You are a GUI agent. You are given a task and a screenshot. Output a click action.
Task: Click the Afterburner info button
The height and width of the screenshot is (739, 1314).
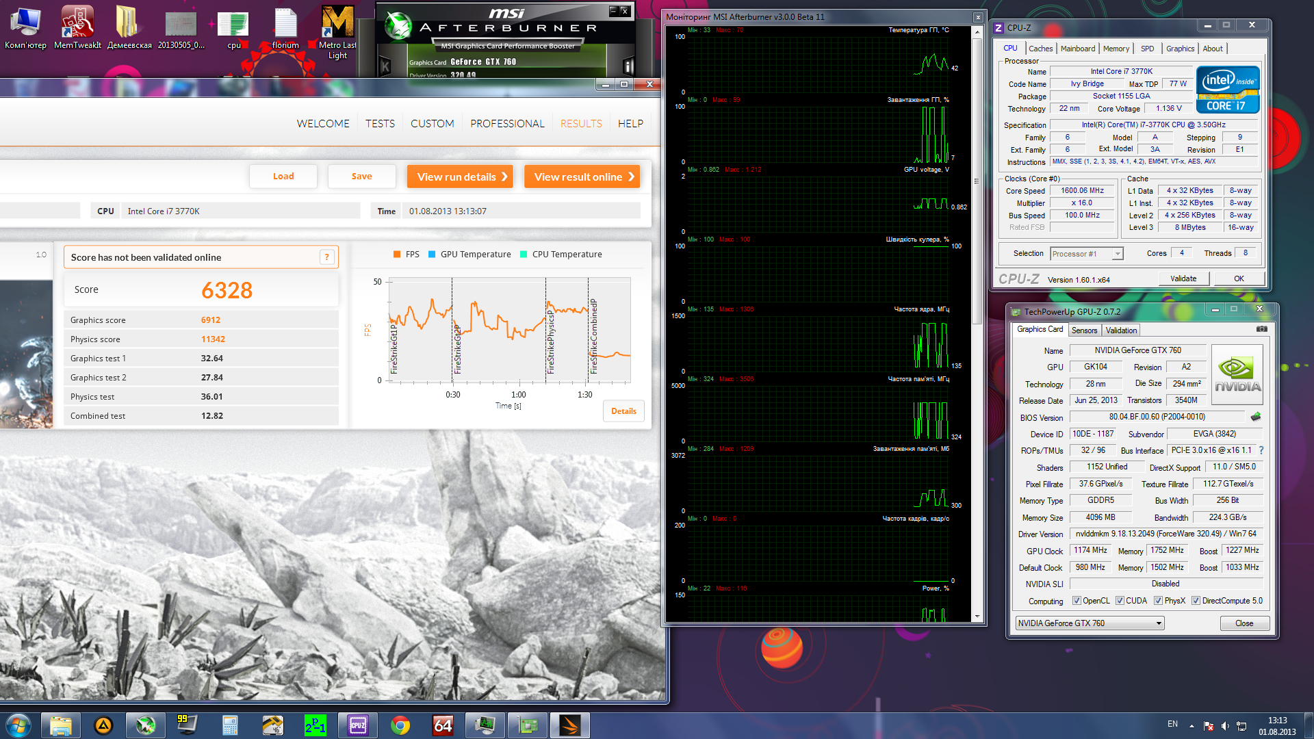click(x=628, y=66)
